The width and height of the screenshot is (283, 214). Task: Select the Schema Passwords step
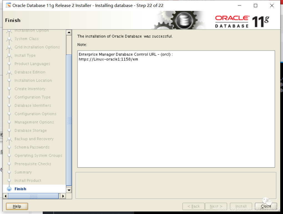(x=32, y=147)
